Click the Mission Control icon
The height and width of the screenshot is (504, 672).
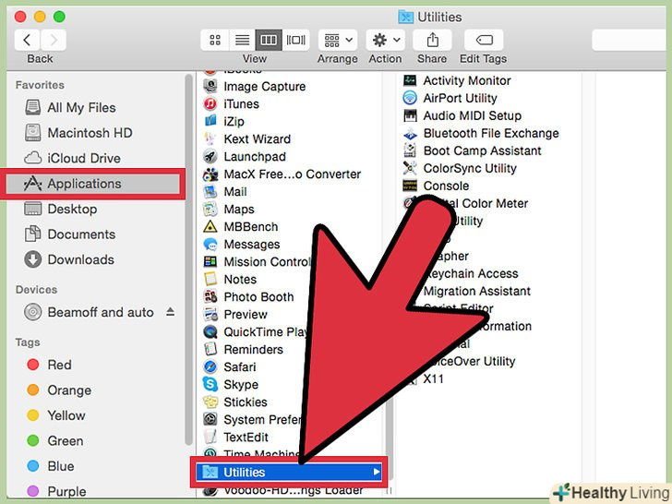(210, 261)
